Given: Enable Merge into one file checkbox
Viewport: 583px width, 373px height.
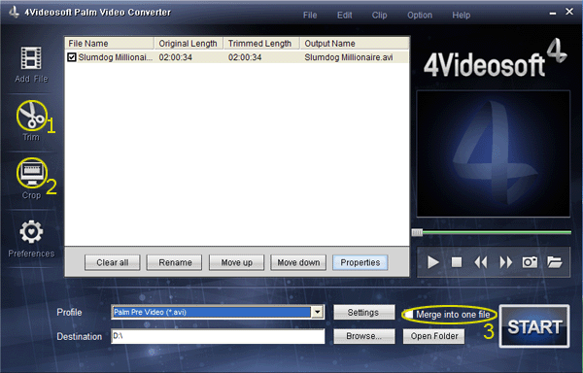Looking at the screenshot, I should (x=409, y=315).
